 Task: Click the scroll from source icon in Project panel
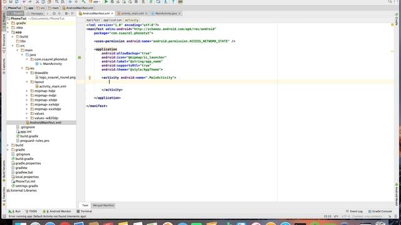click(54, 14)
